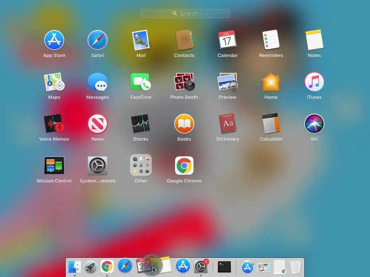Open the Mail app
Viewport: 370px width, 277px height.
(x=141, y=40)
